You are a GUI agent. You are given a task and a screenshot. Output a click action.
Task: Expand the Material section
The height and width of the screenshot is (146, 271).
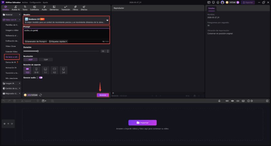12,14
